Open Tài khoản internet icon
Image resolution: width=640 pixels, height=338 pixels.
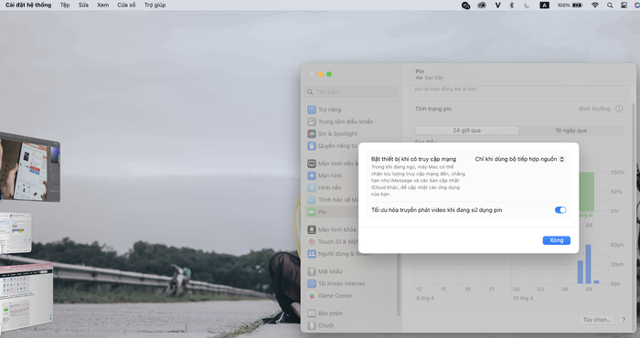[x=312, y=283]
